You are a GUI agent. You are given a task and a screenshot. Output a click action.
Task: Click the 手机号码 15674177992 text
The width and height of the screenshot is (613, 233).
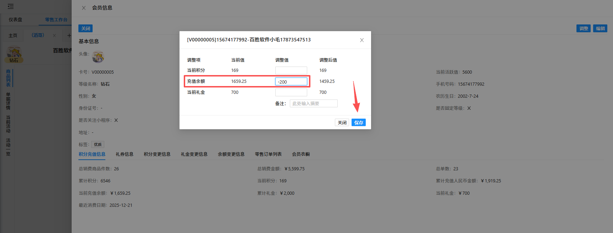click(x=460, y=84)
